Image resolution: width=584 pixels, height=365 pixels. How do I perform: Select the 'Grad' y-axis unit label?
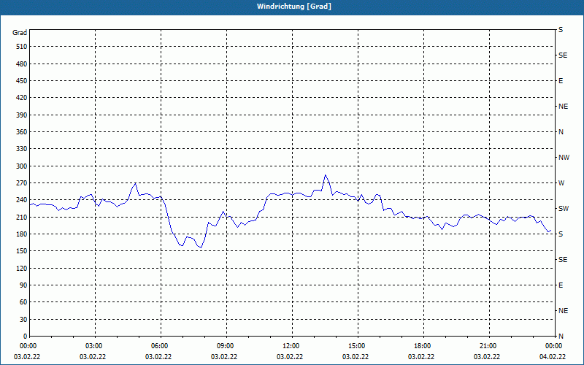point(20,32)
